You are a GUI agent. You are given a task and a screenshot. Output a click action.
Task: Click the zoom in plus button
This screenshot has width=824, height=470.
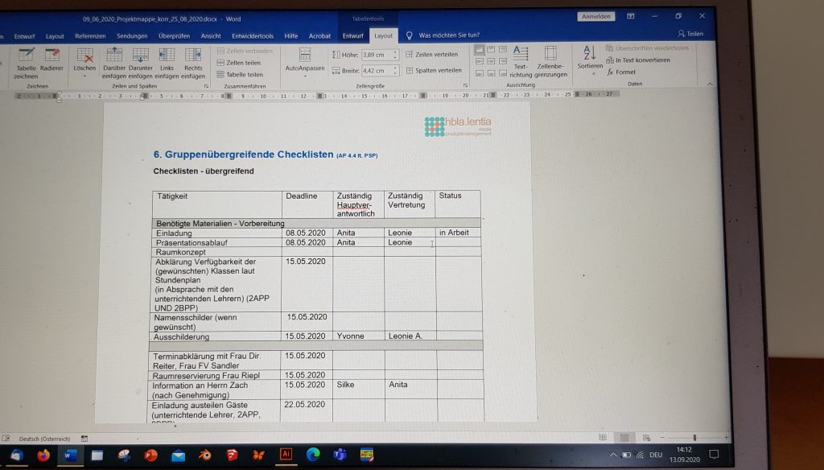pyautogui.click(x=726, y=437)
